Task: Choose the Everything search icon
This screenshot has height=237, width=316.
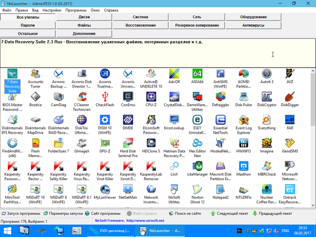Action: pyautogui.click(x=267, y=121)
